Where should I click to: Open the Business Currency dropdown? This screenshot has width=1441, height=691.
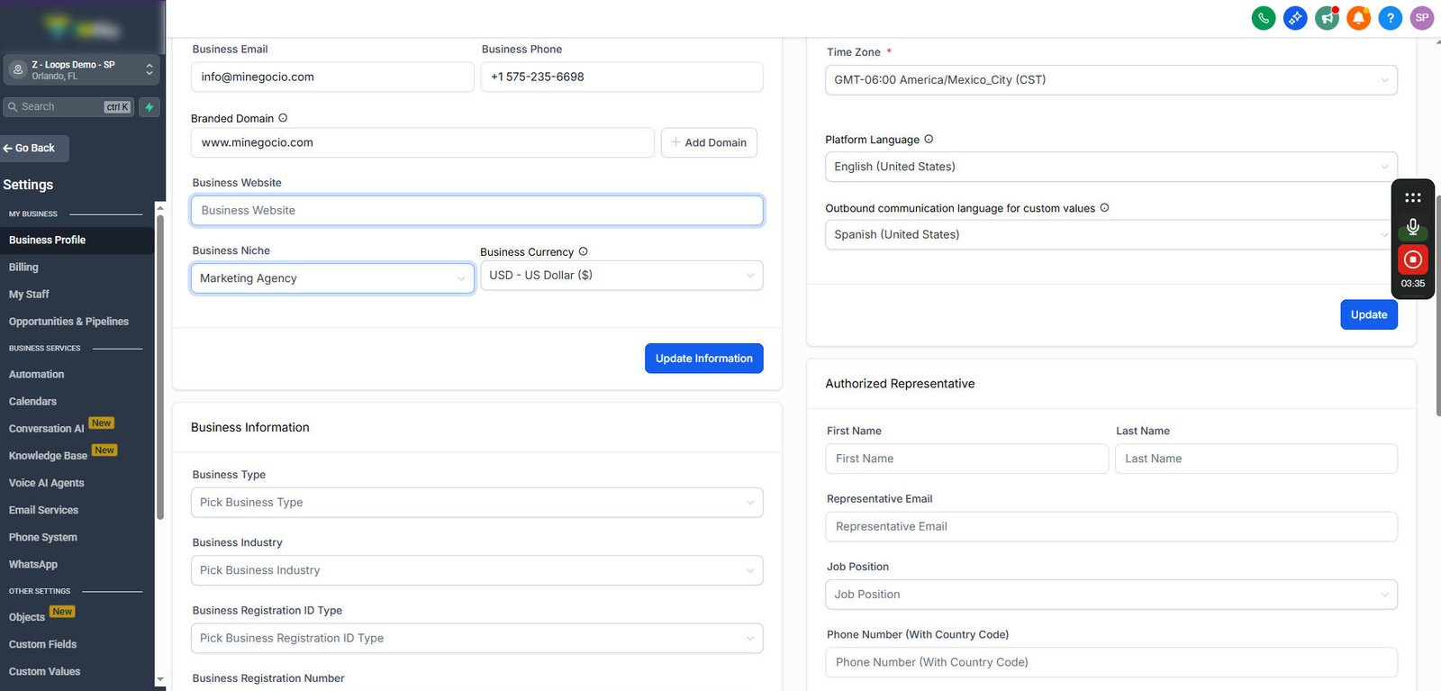pyautogui.click(x=621, y=276)
